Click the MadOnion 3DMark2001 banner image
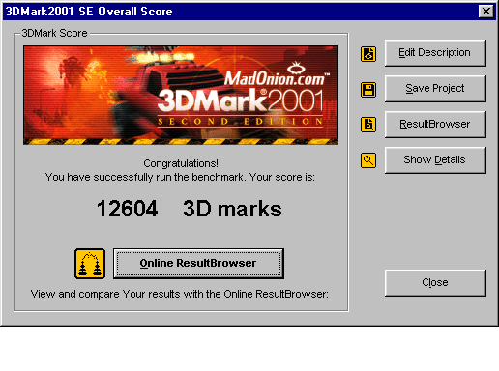This screenshot has height=371, width=499. [180, 95]
